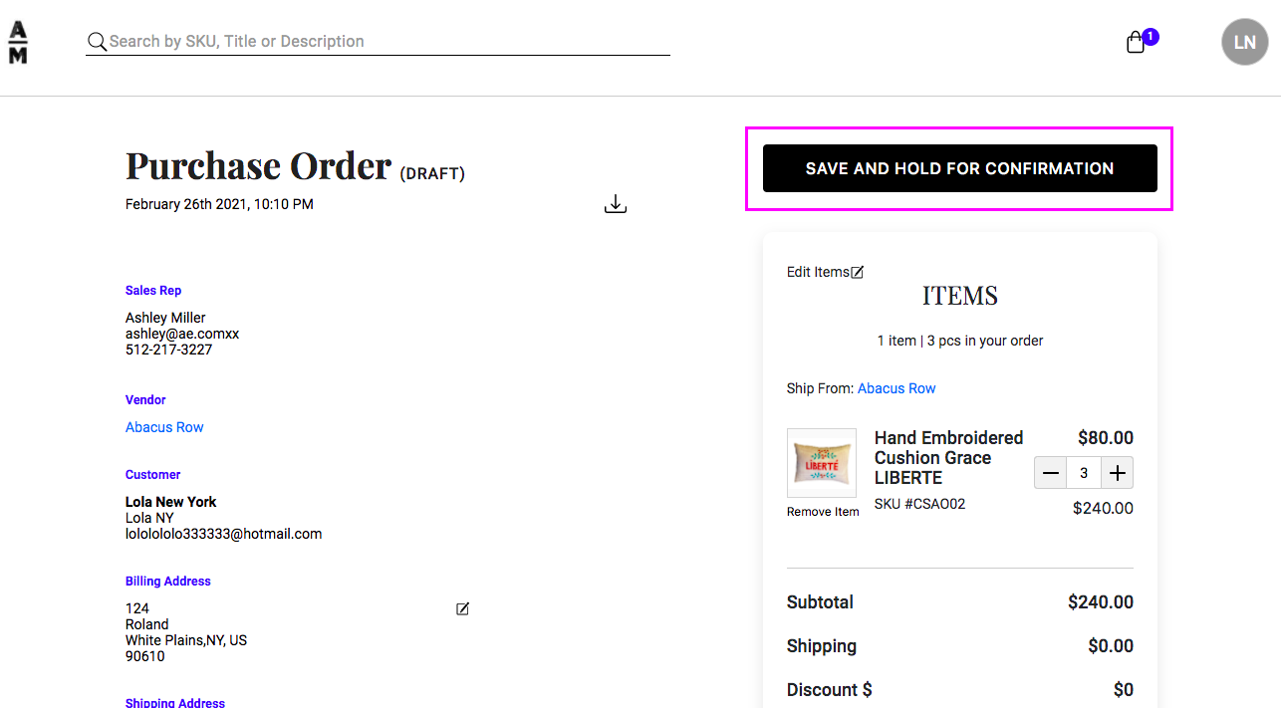Open the shopping bag cart icon
1281x708 pixels.
tap(1135, 43)
